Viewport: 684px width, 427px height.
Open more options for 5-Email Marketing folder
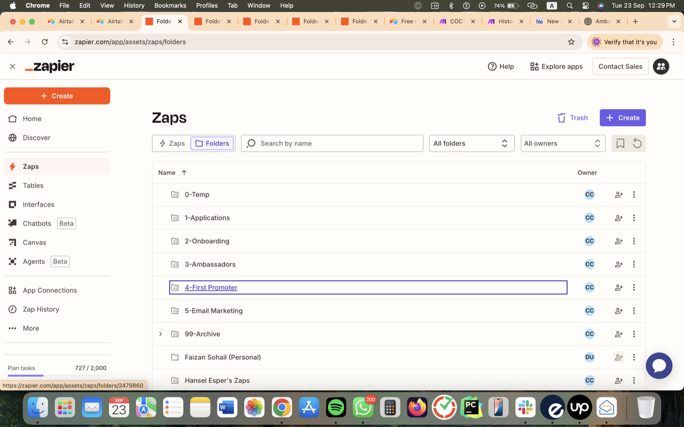pos(634,311)
